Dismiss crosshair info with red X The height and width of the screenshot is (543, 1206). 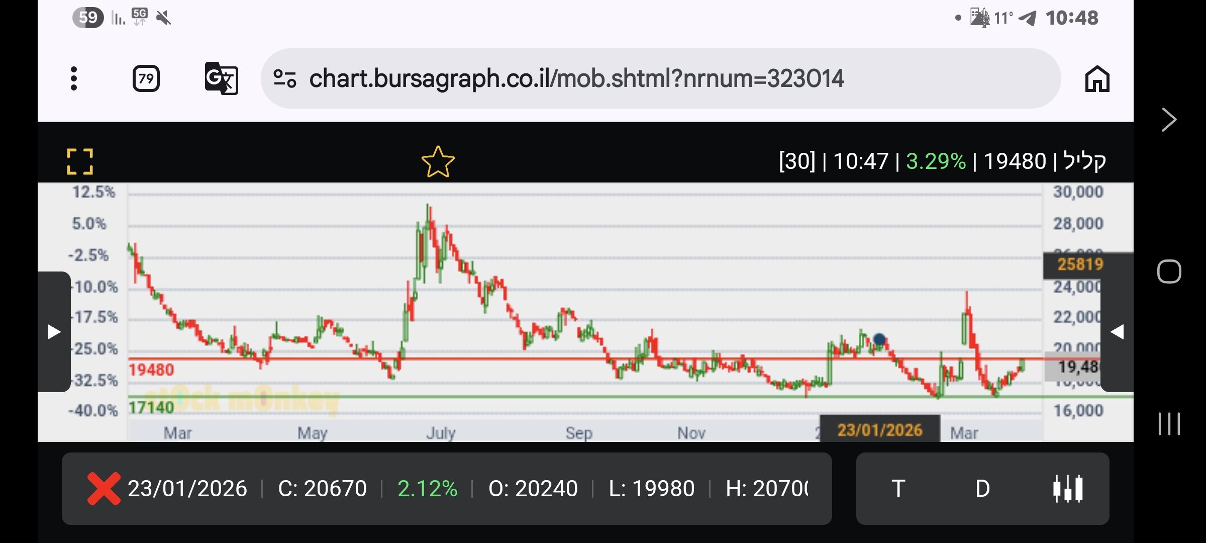pyautogui.click(x=104, y=488)
